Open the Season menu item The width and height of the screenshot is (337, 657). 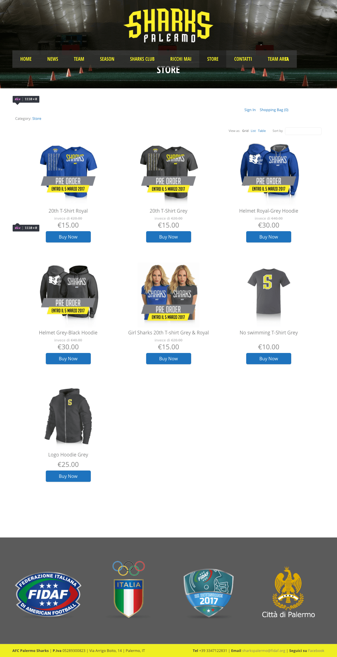click(107, 59)
